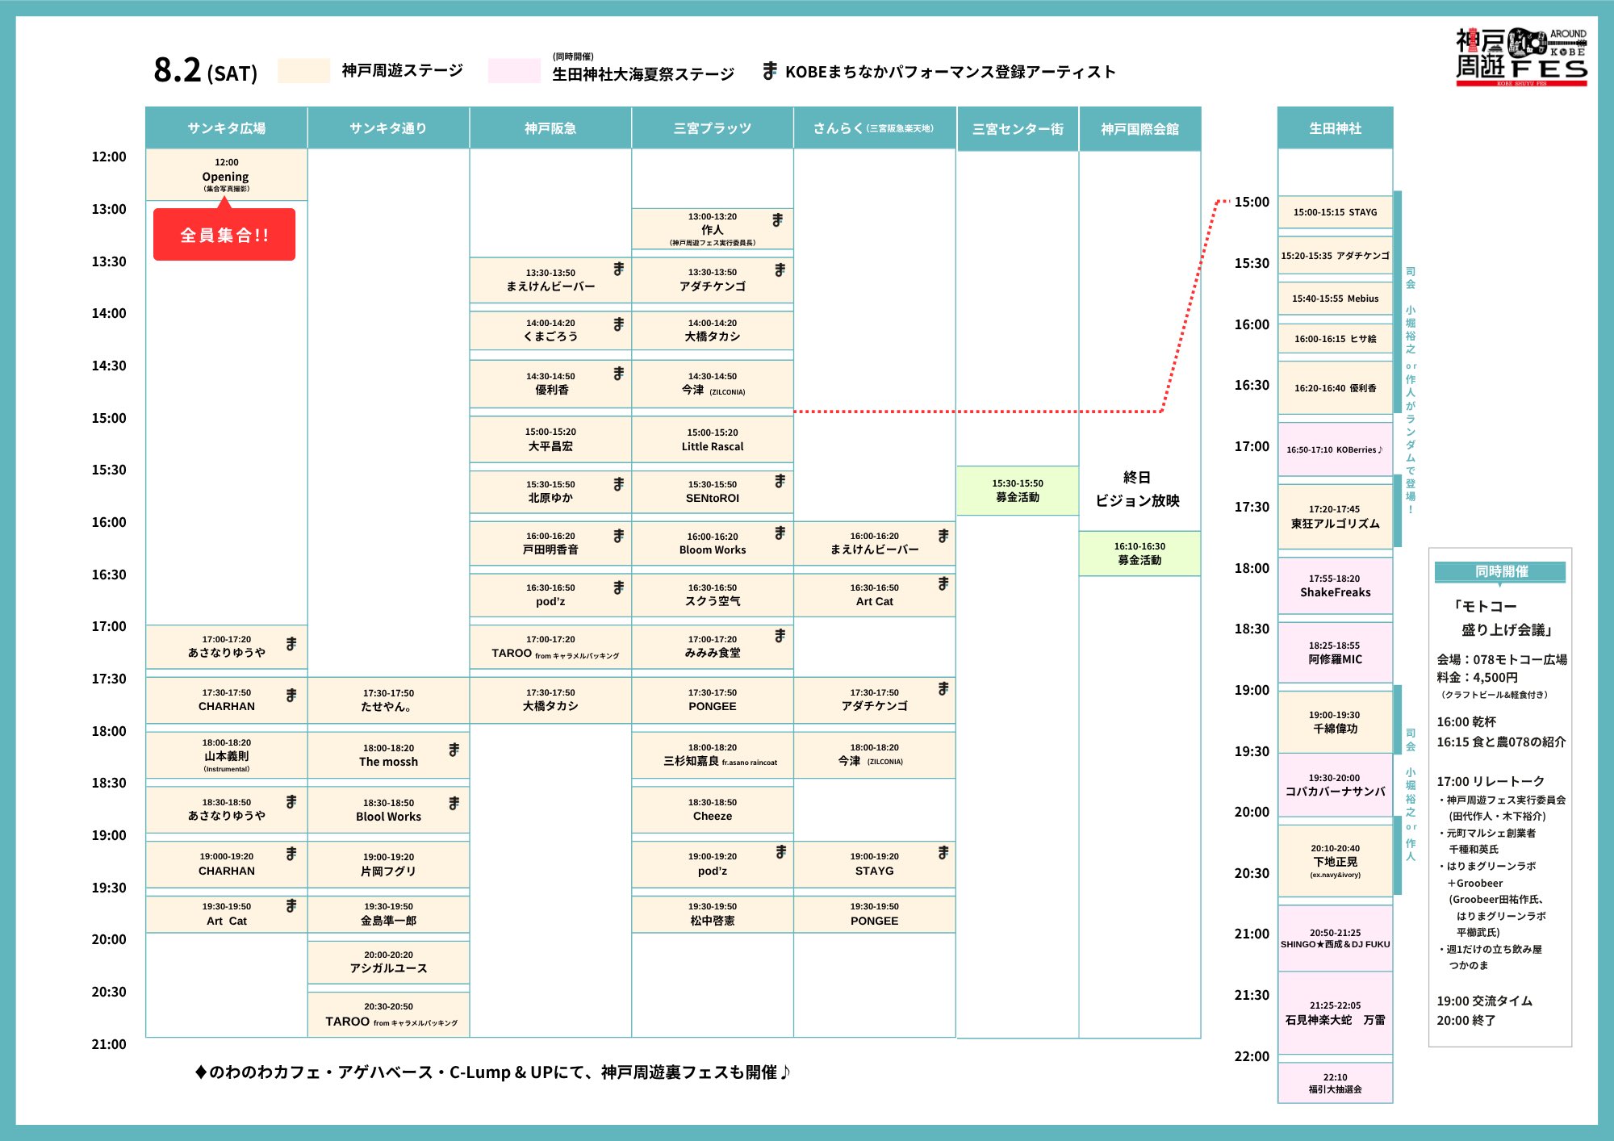Select the 三宮プラッツ column header
The width and height of the screenshot is (1614, 1141).
click(x=712, y=128)
